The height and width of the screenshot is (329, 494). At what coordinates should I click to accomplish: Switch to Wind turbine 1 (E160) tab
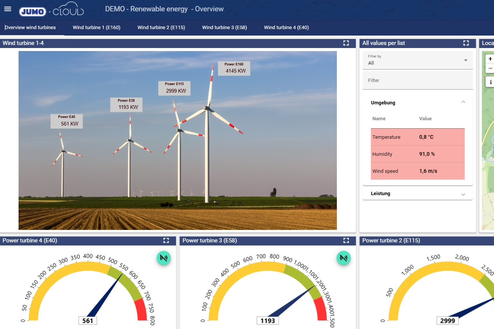click(x=97, y=28)
